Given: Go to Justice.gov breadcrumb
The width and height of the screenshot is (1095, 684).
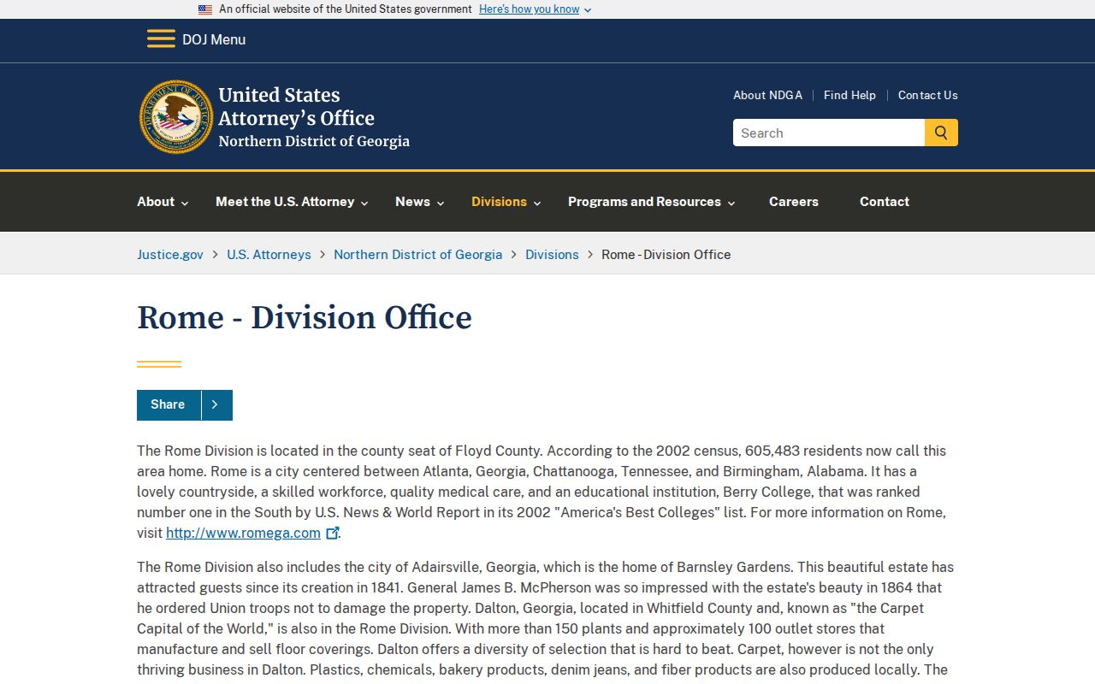Looking at the screenshot, I should pos(170,254).
